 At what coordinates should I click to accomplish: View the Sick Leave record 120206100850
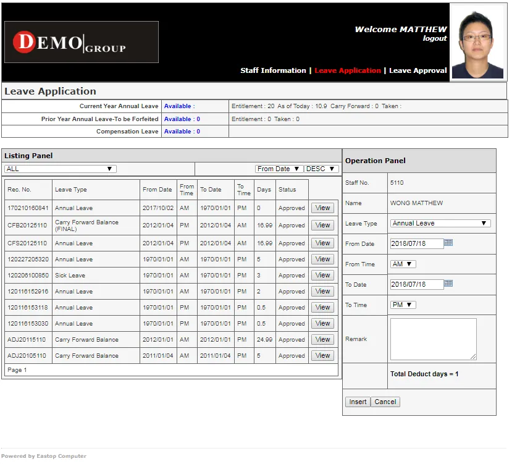[322, 275]
